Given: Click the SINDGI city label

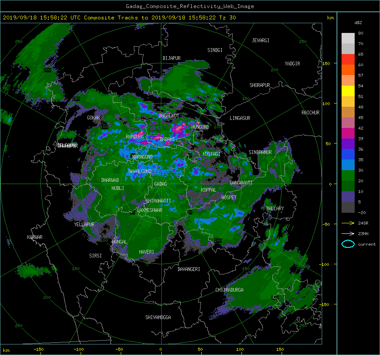Looking at the screenshot, I should (215, 50).
